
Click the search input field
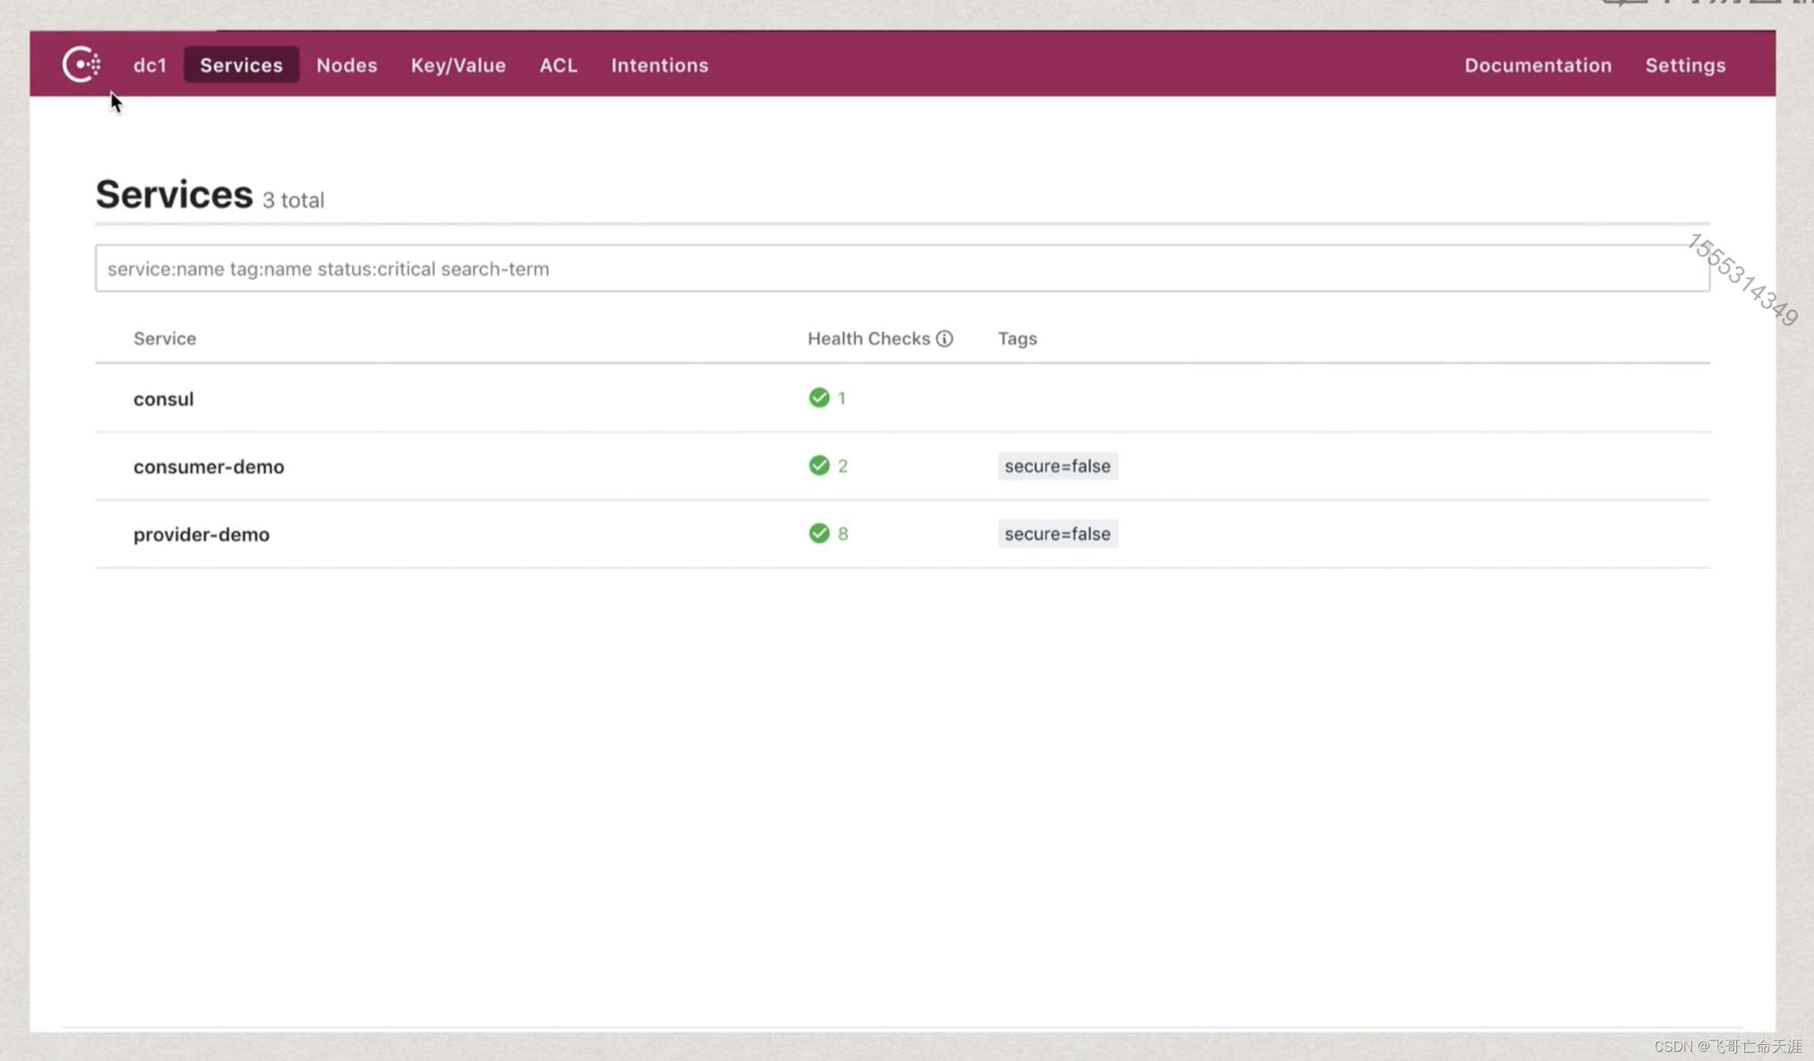pyautogui.click(x=902, y=268)
